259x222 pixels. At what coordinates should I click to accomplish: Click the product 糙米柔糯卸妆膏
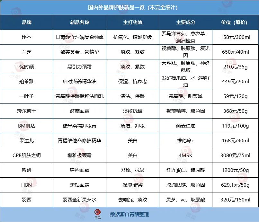pyautogui.click(x=80, y=126)
